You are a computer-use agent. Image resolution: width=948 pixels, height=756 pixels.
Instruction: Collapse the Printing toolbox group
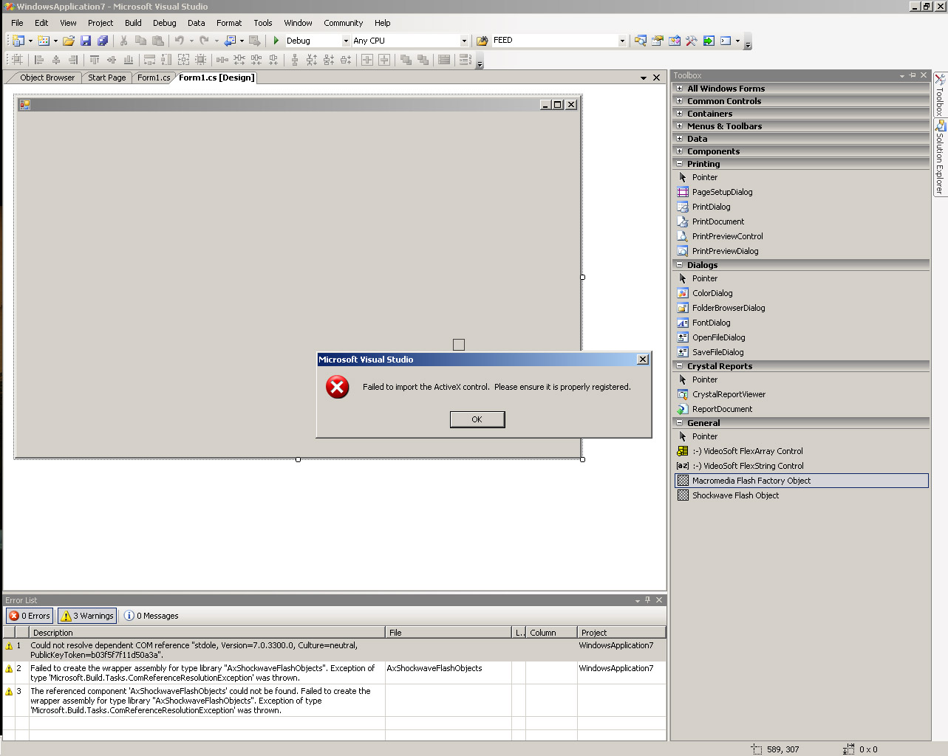[680, 164]
